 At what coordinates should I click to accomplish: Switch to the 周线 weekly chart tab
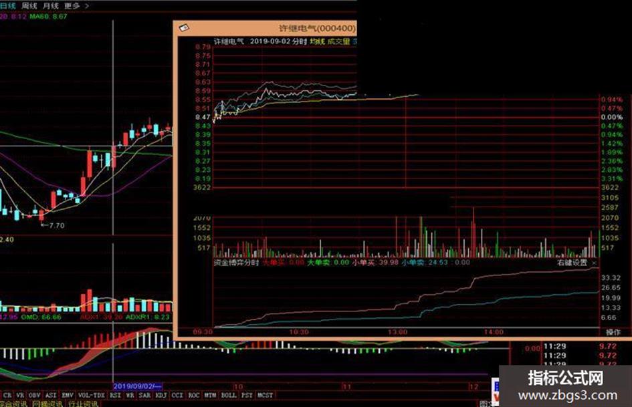point(29,5)
